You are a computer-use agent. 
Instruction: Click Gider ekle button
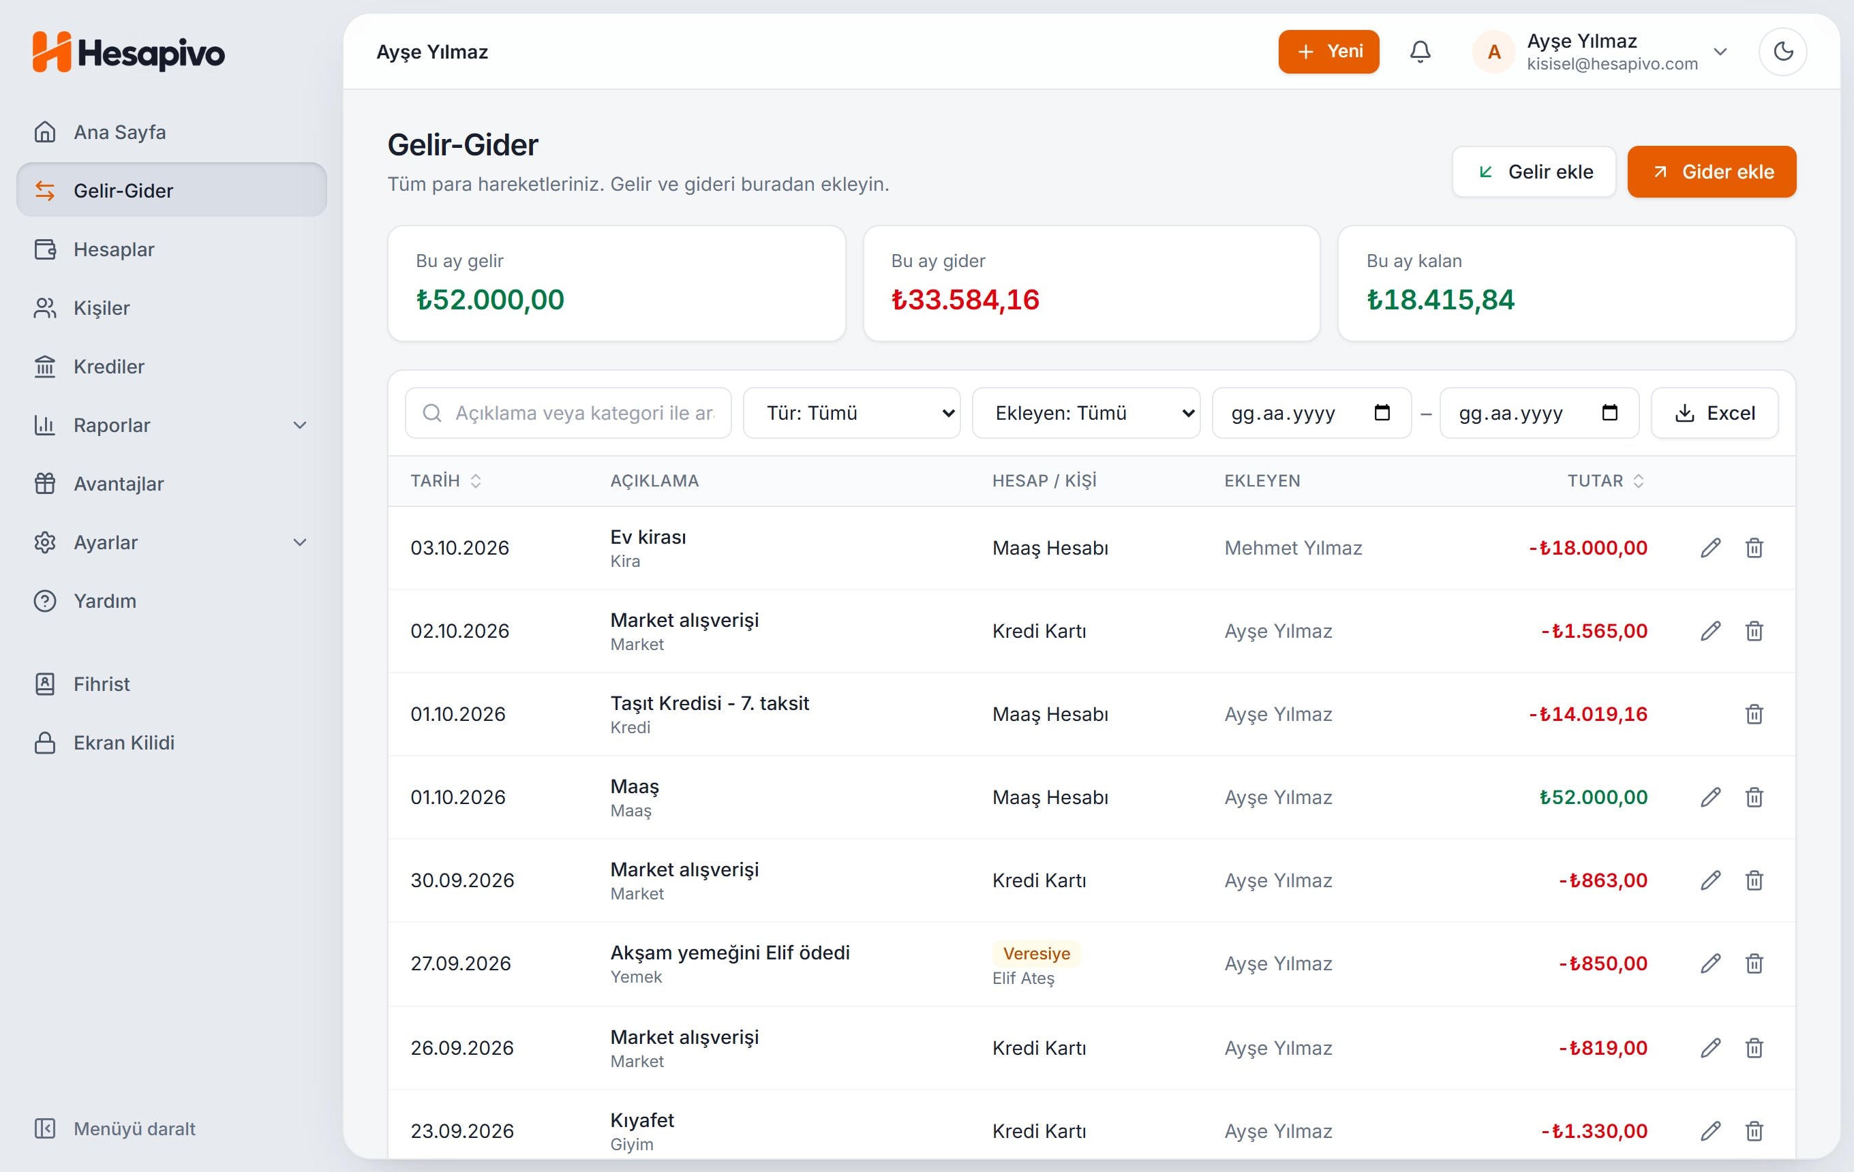[x=1712, y=172]
